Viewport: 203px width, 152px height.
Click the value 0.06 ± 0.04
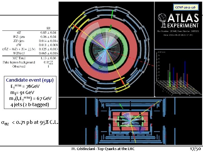click(48, 37)
